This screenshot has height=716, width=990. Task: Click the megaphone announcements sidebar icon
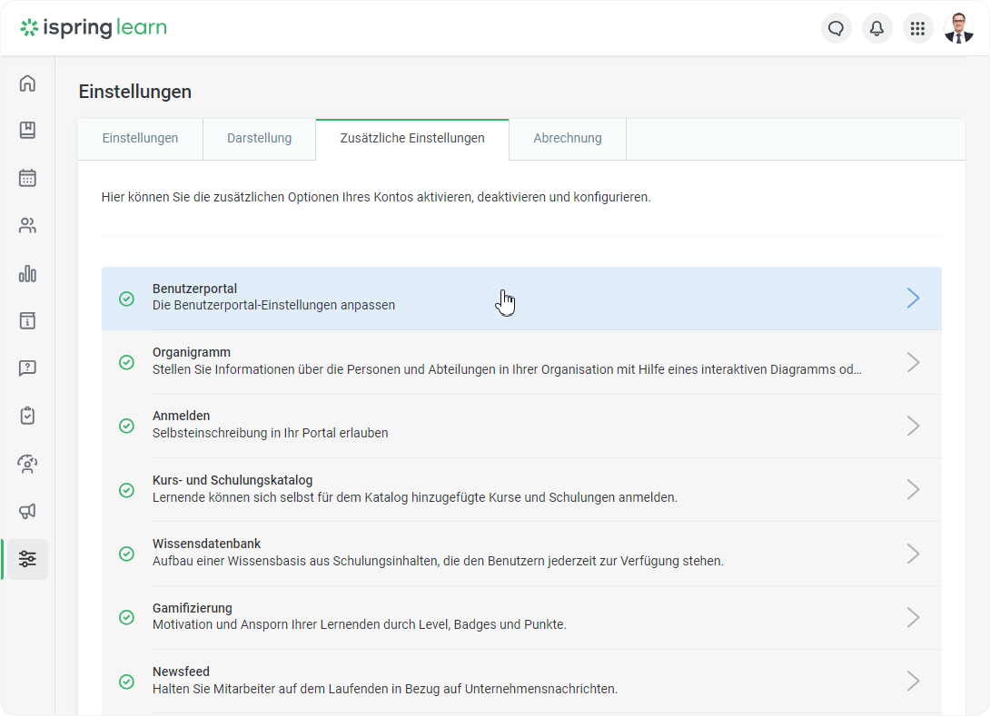(27, 511)
